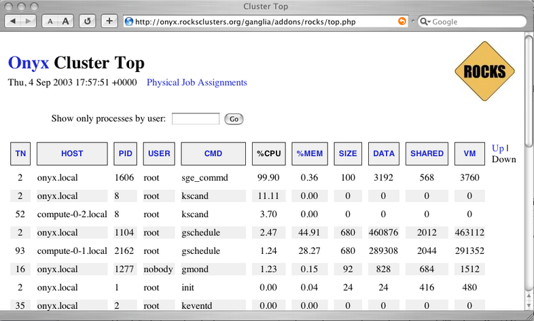The height and width of the screenshot is (321, 534).
Task: Click the Up sort link
Action: pos(497,148)
